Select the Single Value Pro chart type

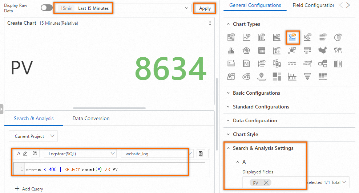293,37
